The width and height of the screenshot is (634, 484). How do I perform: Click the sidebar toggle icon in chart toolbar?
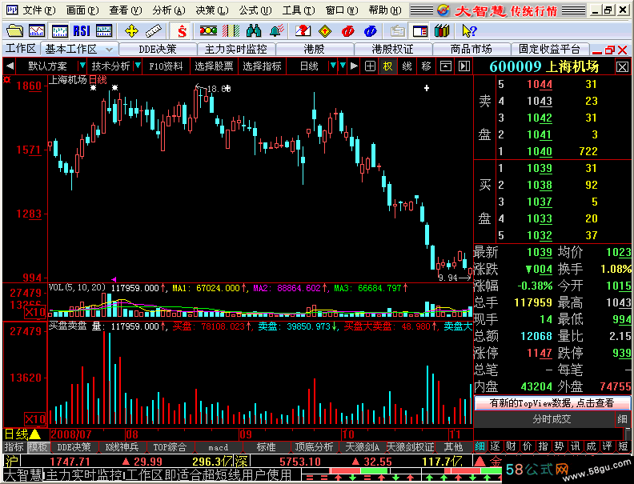click(464, 66)
